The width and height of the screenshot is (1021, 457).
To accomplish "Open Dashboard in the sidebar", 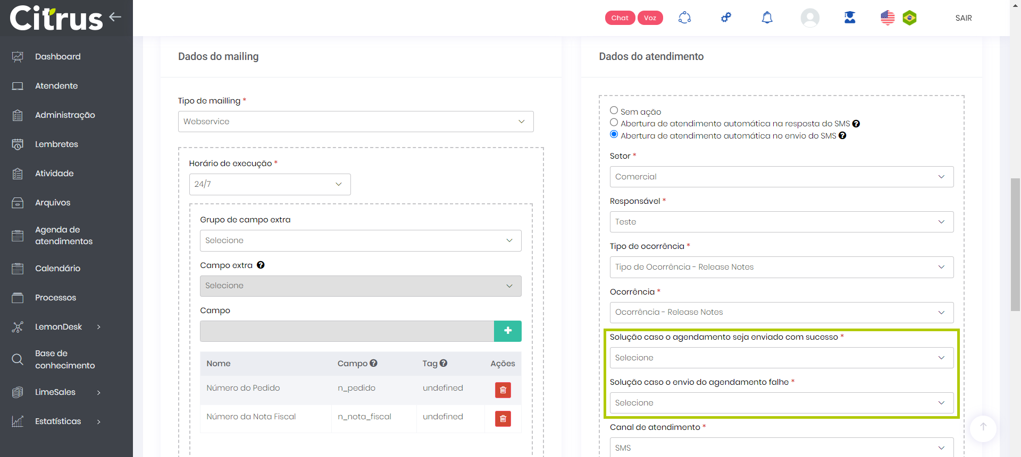I will coord(57,57).
